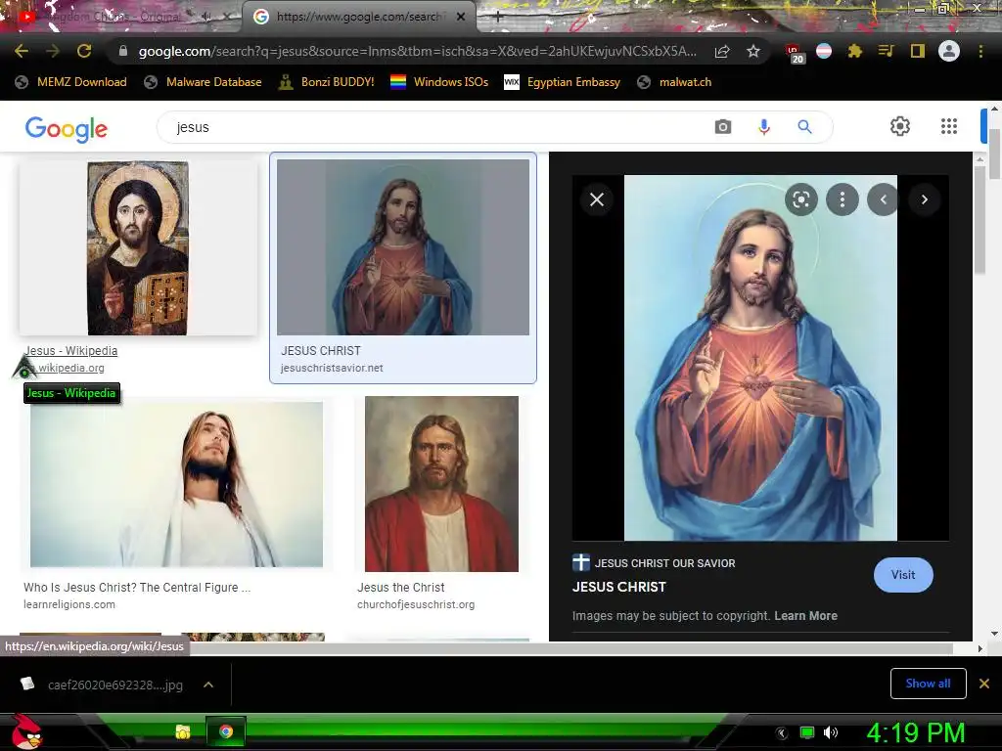Click the Who Is Jesus Christ? caption
The width and height of the screenshot is (1002, 751).
click(x=137, y=588)
